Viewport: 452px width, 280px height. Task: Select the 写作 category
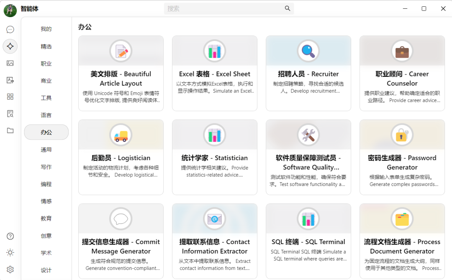pyautogui.click(x=46, y=167)
